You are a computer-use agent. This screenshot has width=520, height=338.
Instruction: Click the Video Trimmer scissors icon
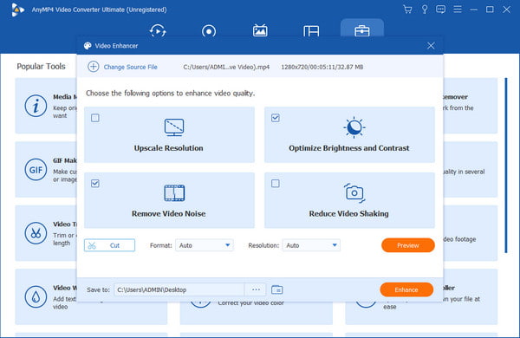coord(36,233)
